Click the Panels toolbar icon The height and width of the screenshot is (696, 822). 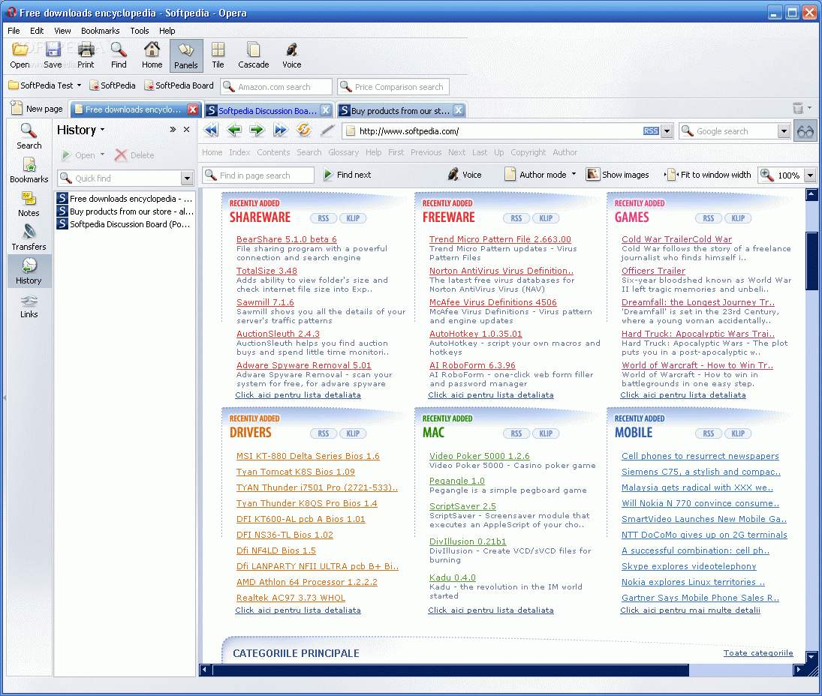[x=186, y=55]
